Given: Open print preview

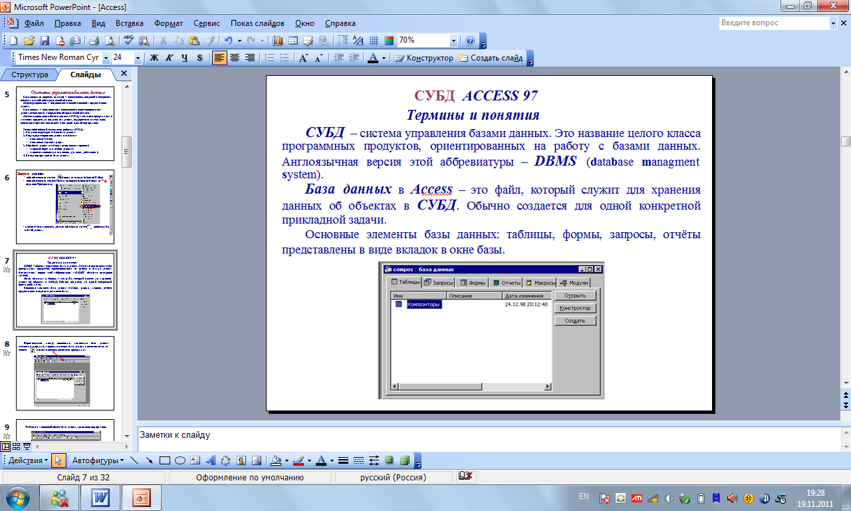Looking at the screenshot, I should click(x=110, y=40).
